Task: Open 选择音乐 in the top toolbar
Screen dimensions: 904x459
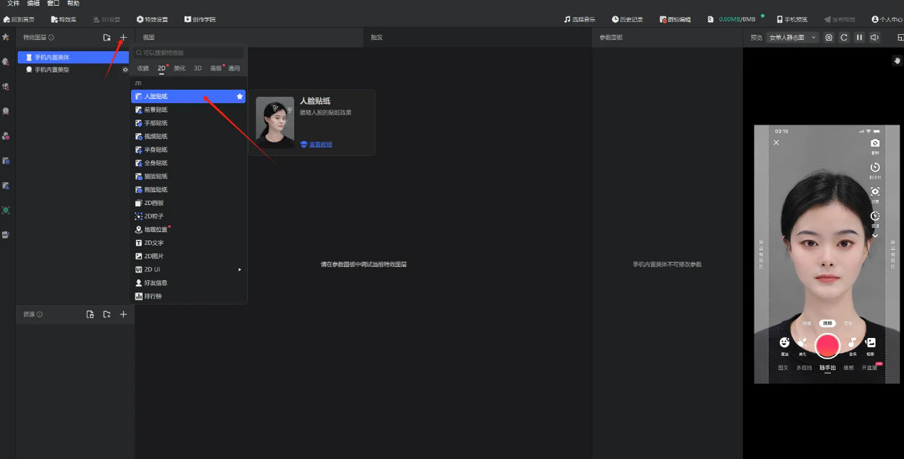Action: [x=579, y=19]
